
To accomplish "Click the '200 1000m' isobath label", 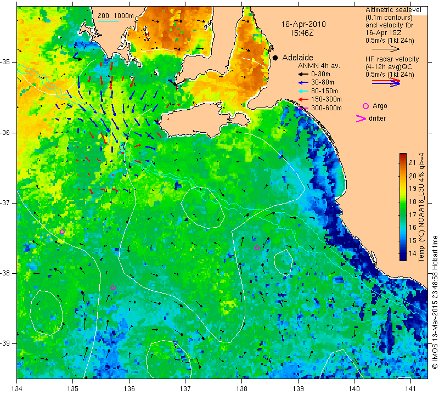I will (116, 16).
